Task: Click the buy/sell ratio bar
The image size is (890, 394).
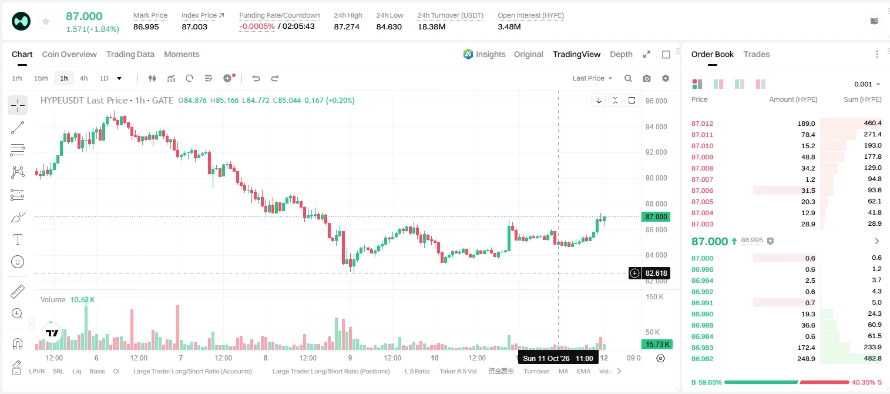Action: (x=787, y=382)
